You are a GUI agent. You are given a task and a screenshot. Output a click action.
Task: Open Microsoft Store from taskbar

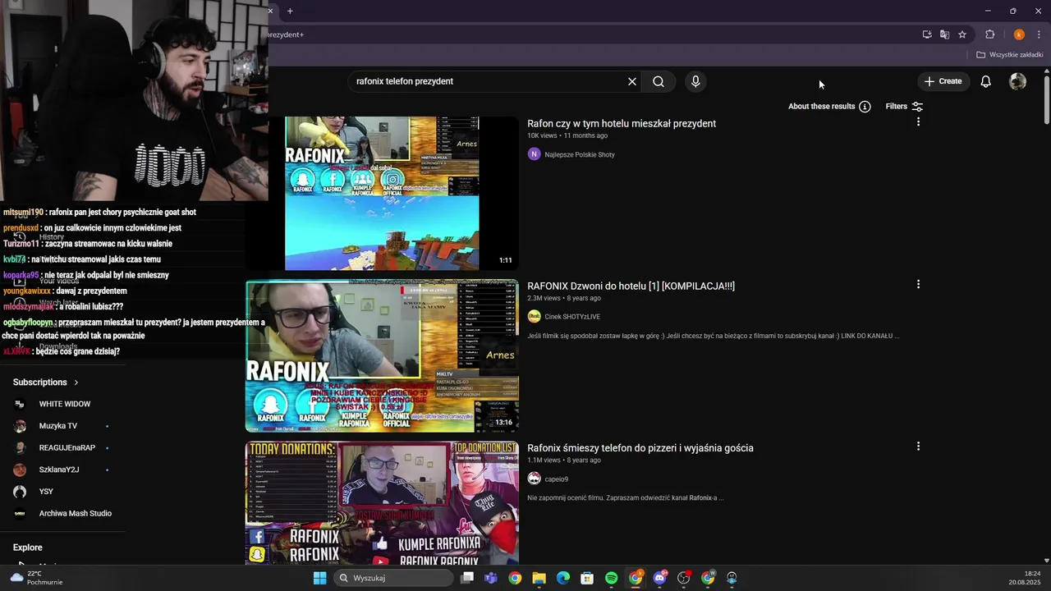pos(587,578)
